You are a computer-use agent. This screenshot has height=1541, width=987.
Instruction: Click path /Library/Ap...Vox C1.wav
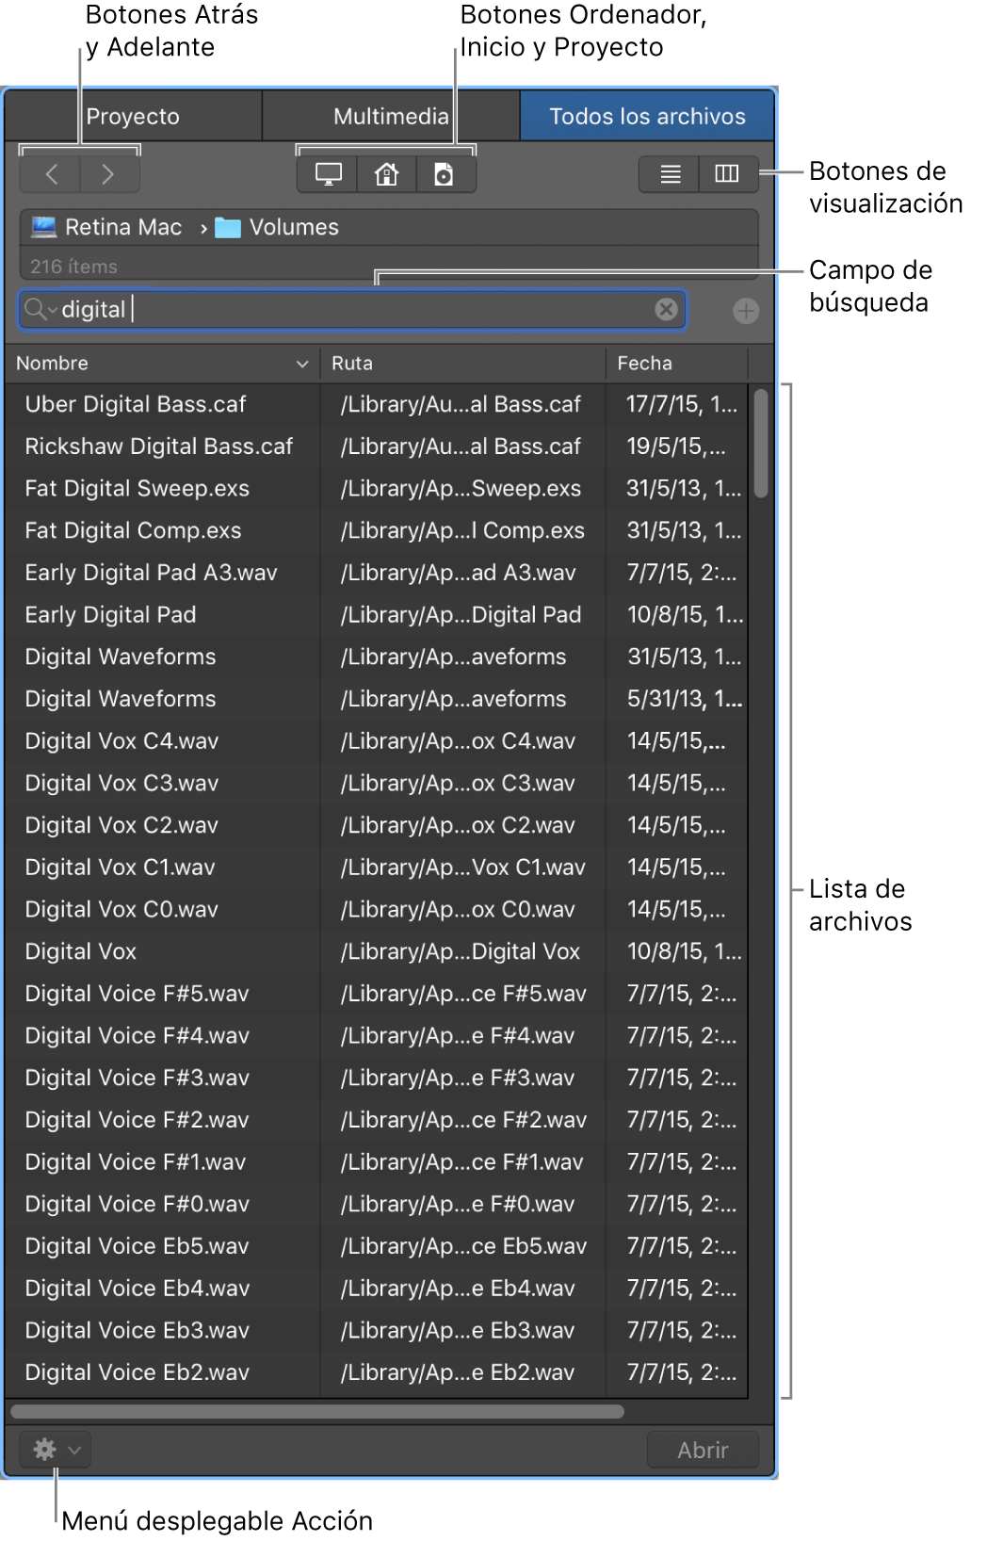(462, 868)
